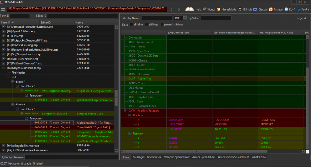Open the GitHub icon
The height and width of the screenshot is (167, 311).
coord(239,9)
